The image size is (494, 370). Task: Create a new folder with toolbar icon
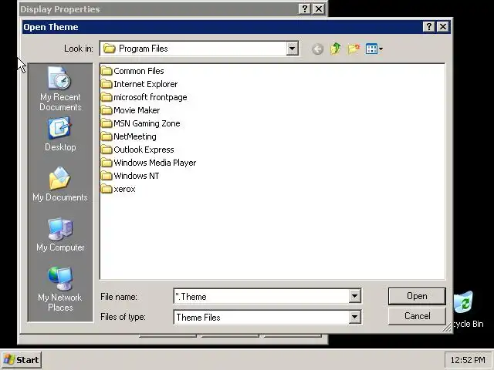coord(354,49)
